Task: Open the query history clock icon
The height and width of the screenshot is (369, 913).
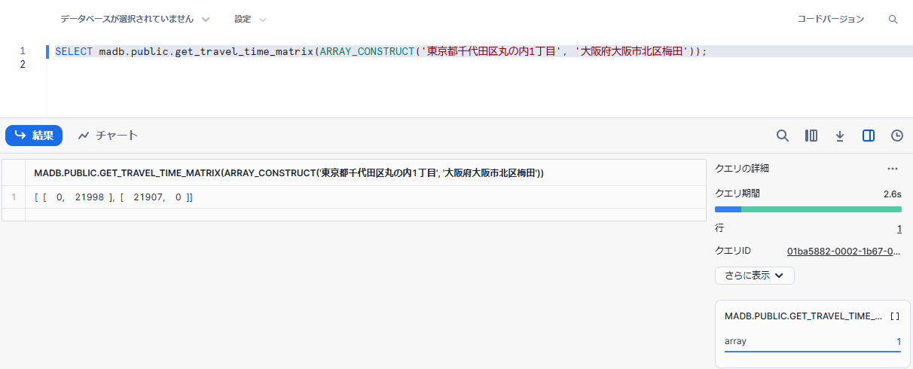Action: (x=897, y=136)
